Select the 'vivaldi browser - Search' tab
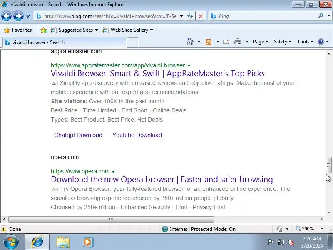 pos(65,42)
